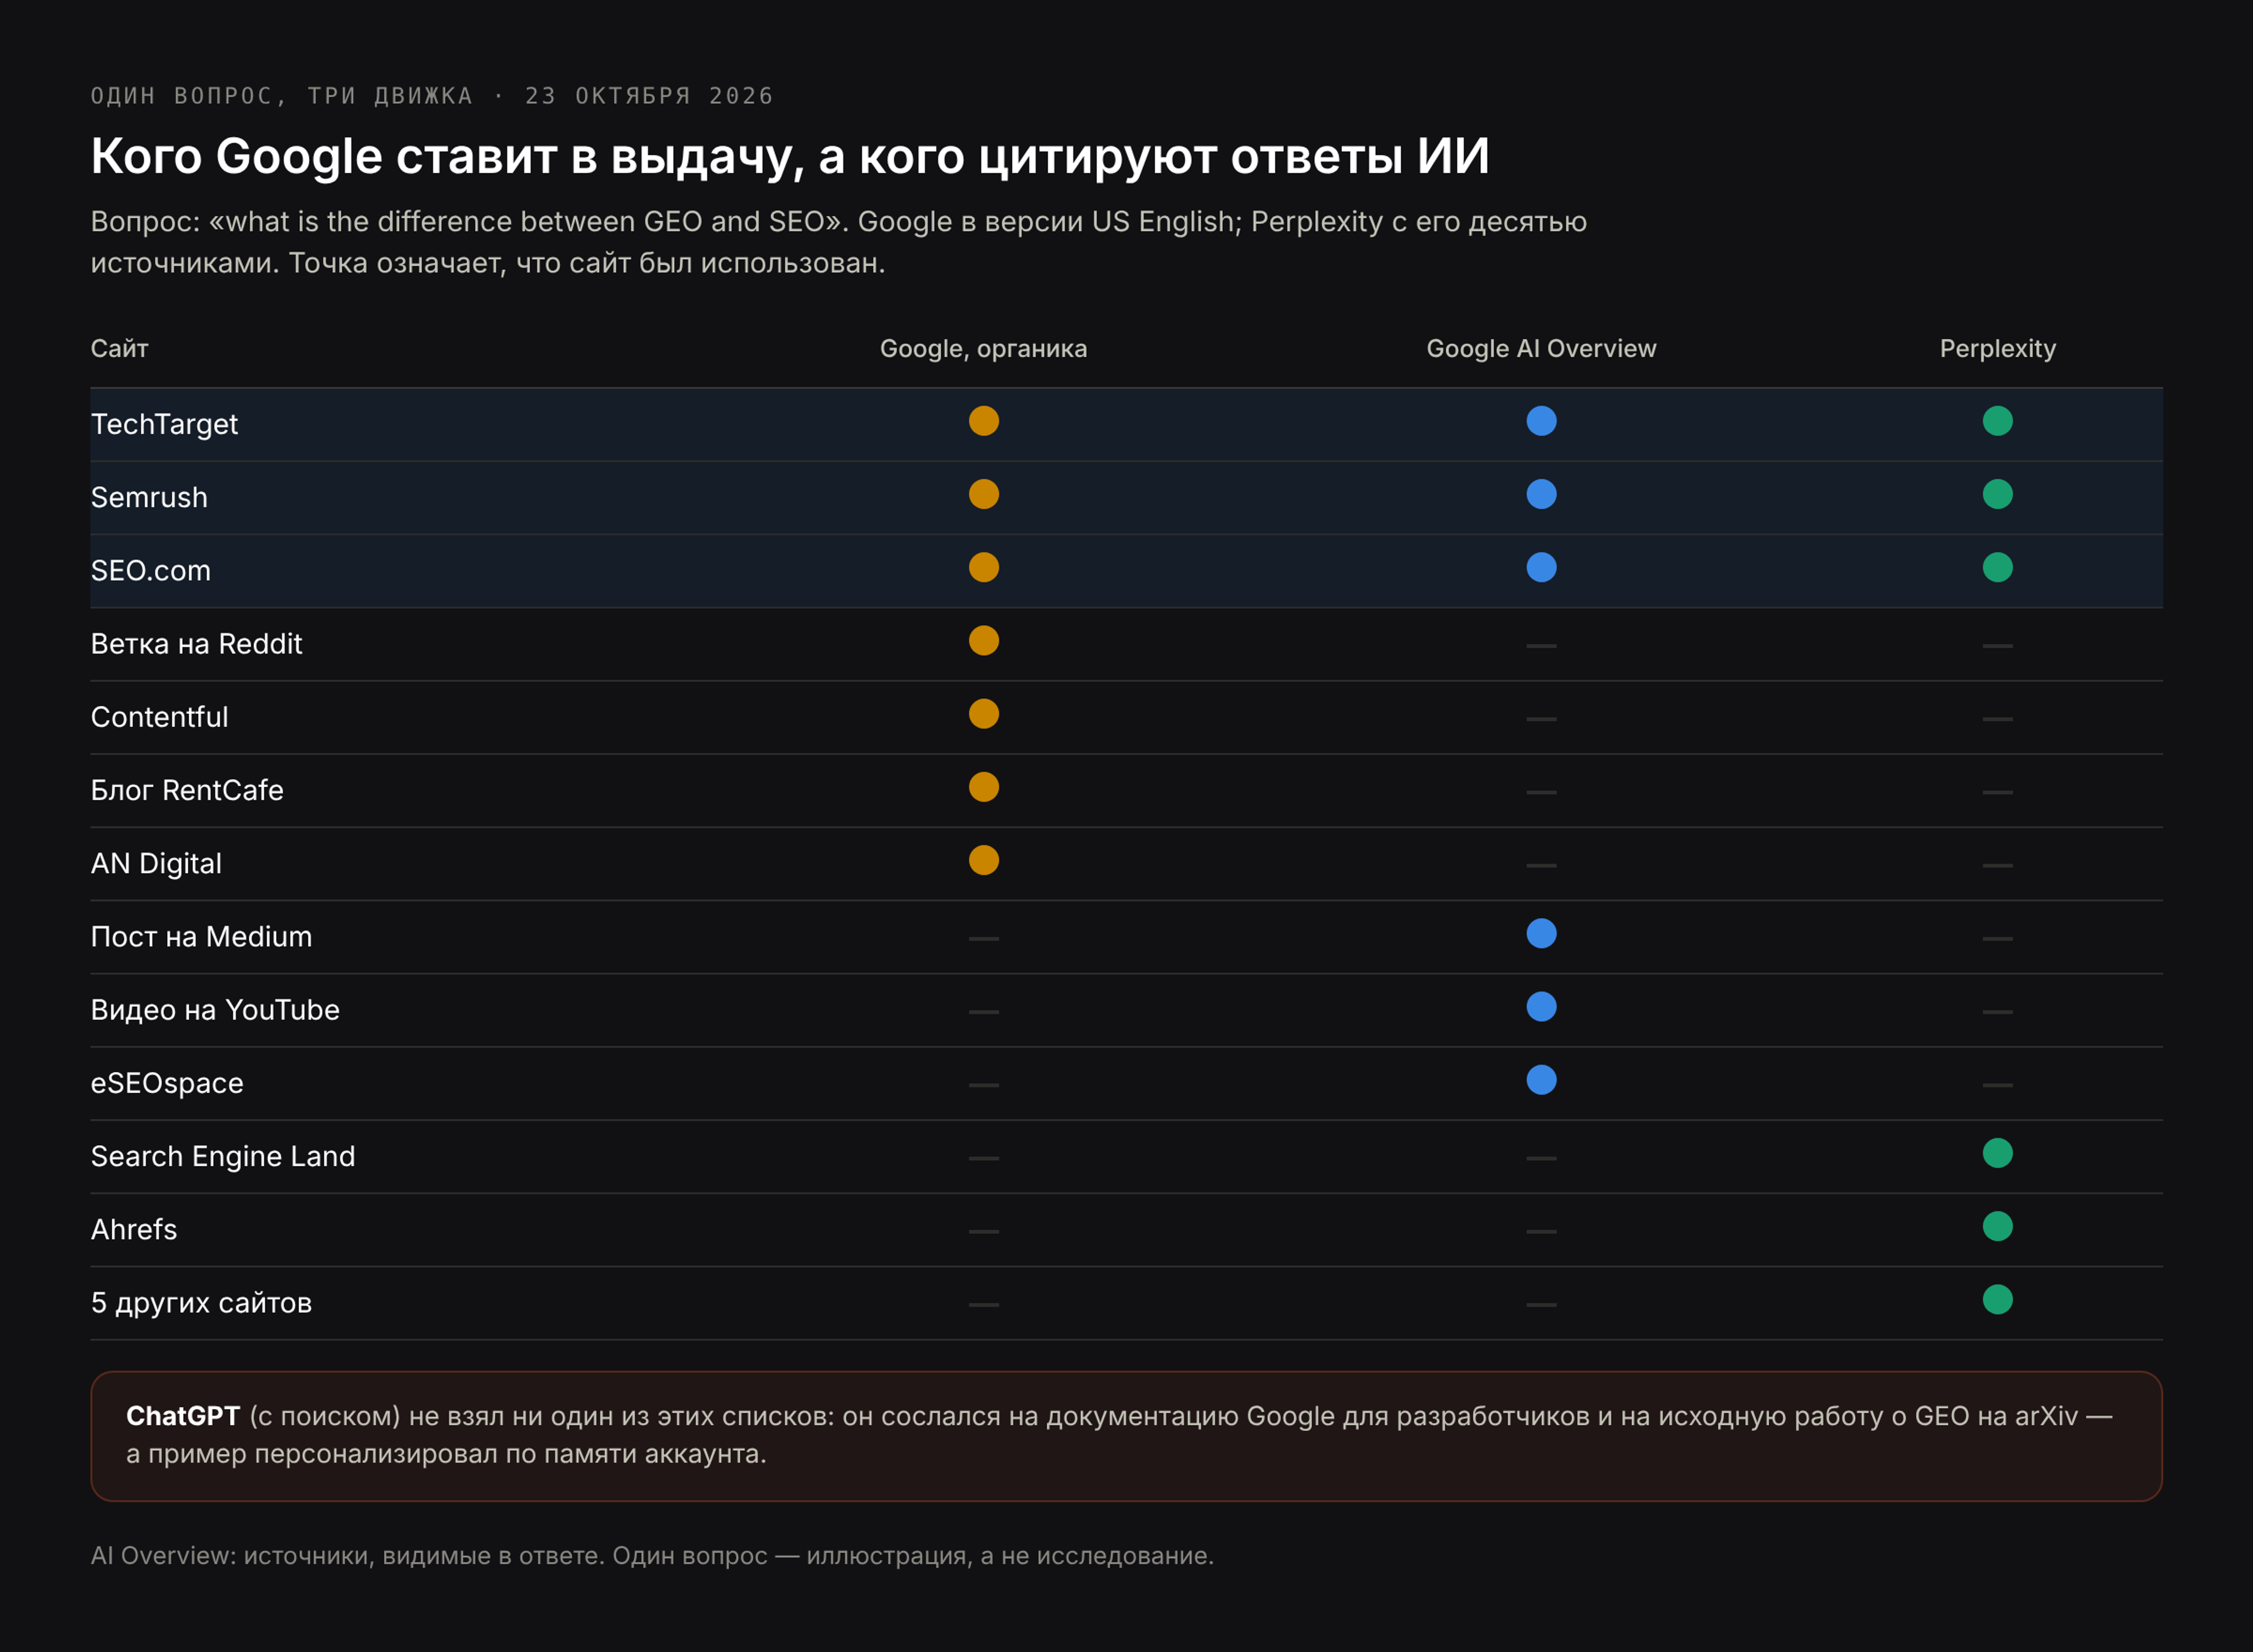Click the green dot for Ahrefs
Viewport: 2253px width, 1652px height.
click(x=1997, y=1226)
